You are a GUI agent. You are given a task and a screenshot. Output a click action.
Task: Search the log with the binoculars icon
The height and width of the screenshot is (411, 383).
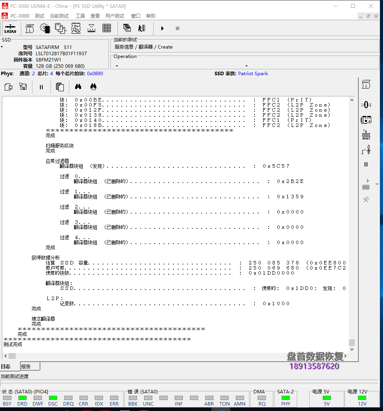coord(78,87)
